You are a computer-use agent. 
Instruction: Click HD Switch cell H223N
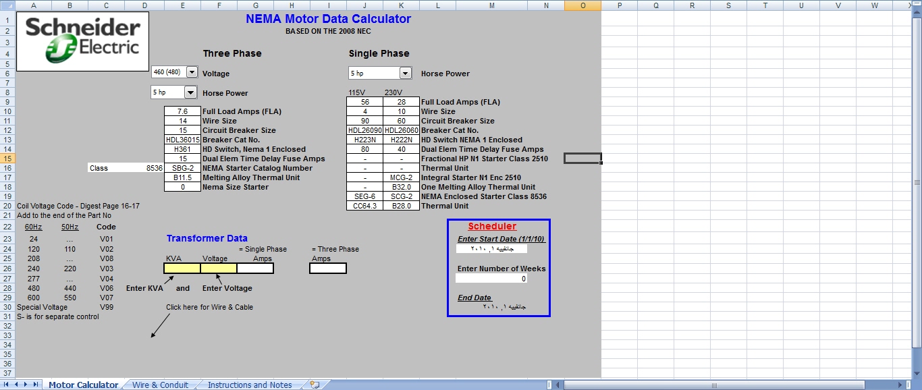(x=364, y=140)
